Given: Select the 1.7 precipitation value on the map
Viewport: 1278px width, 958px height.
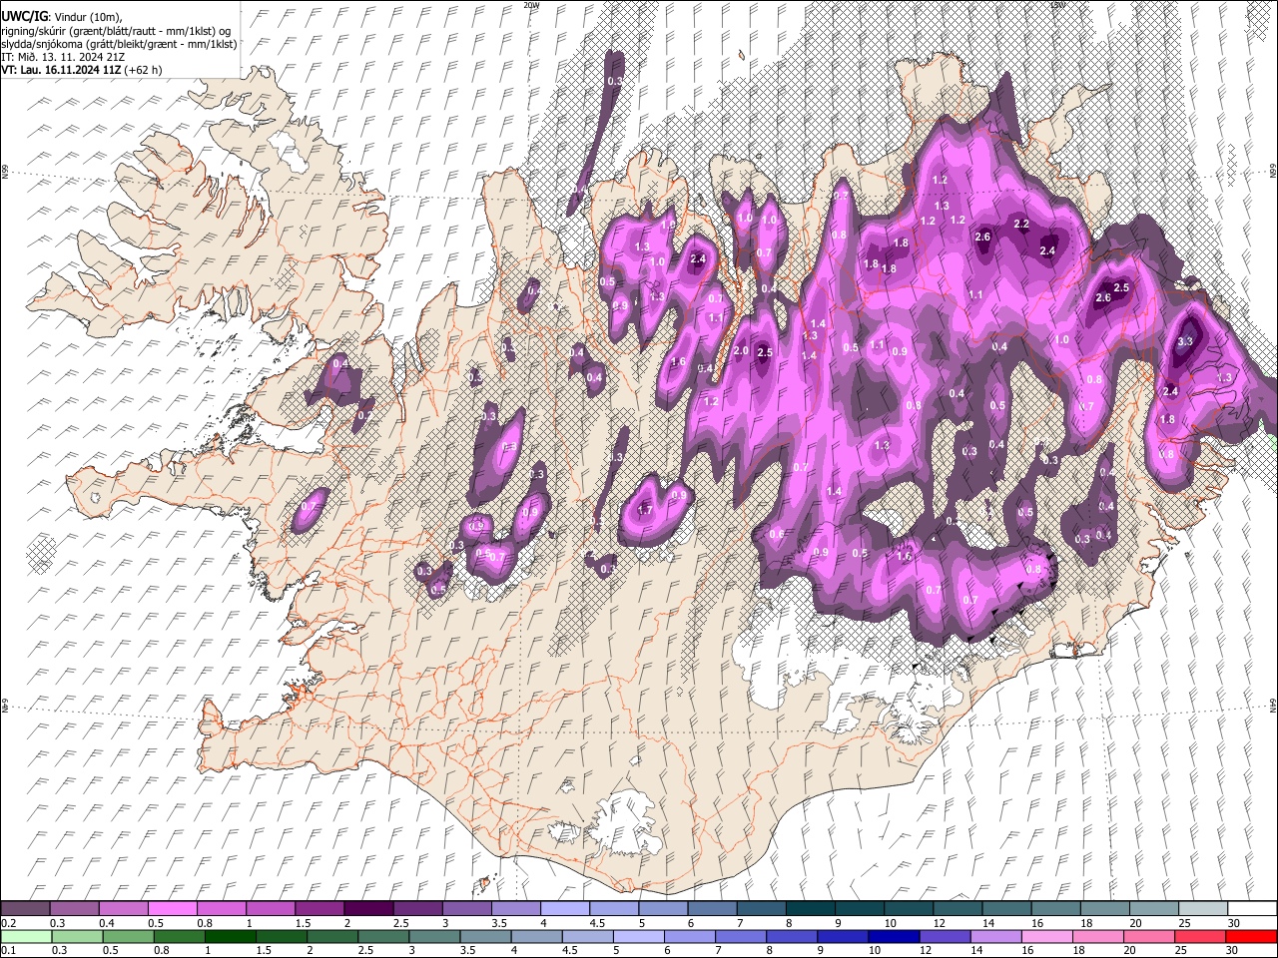Looking at the screenshot, I should 645,510.
